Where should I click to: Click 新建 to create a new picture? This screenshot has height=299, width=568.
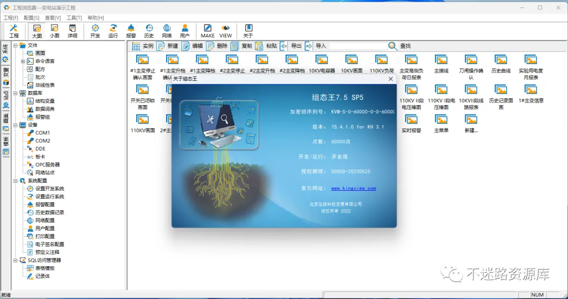(167, 46)
